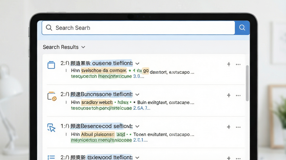Expand the chevron next to ousene tiefliont
Screen dimensions: 286x160
[x=137, y=64]
